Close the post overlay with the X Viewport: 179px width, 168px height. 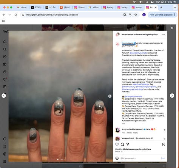tap(172, 28)
